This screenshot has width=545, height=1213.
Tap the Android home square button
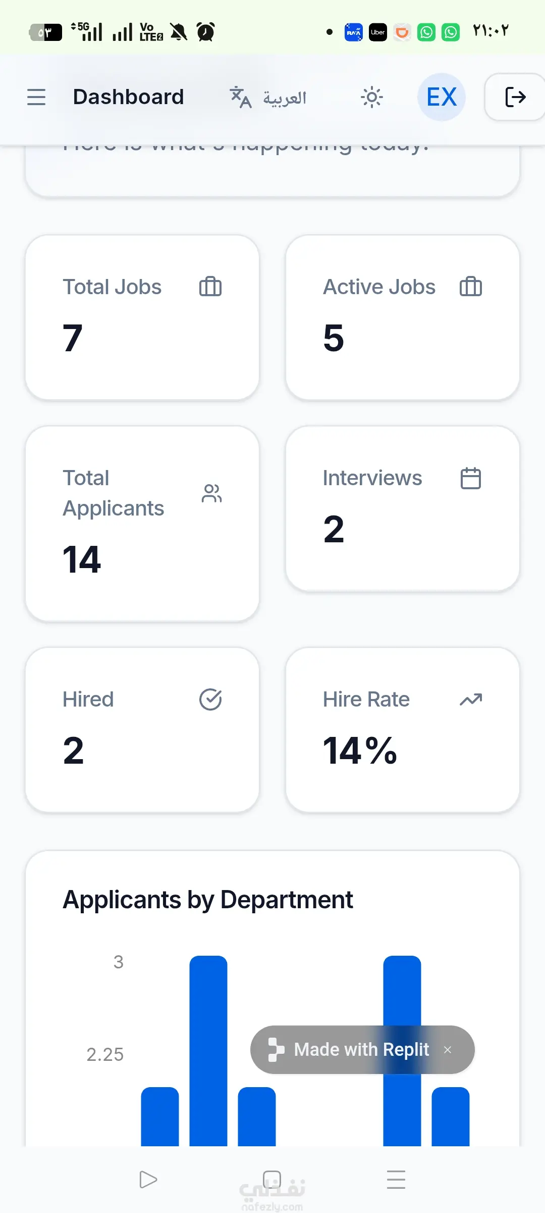click(x=272, y=1180)
